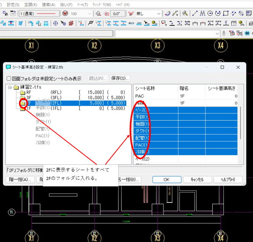
Task: Click the シート名称 column header
Action: (x=156, y=88)
